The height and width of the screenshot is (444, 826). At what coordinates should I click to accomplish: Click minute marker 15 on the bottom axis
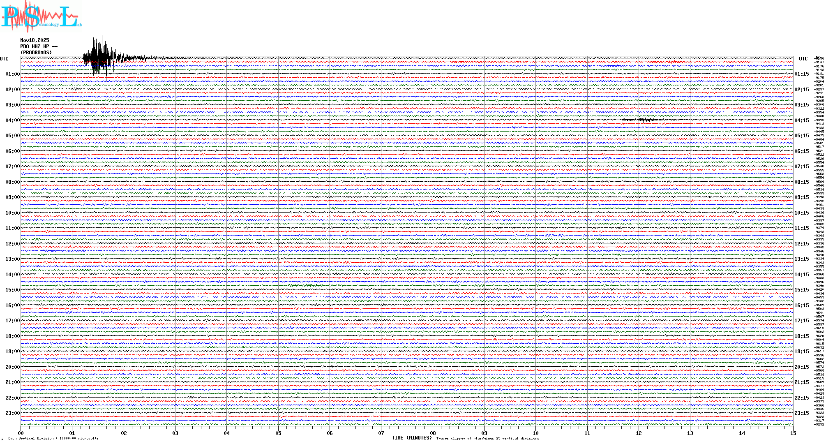pyautogui.click(x=793, y=433)
